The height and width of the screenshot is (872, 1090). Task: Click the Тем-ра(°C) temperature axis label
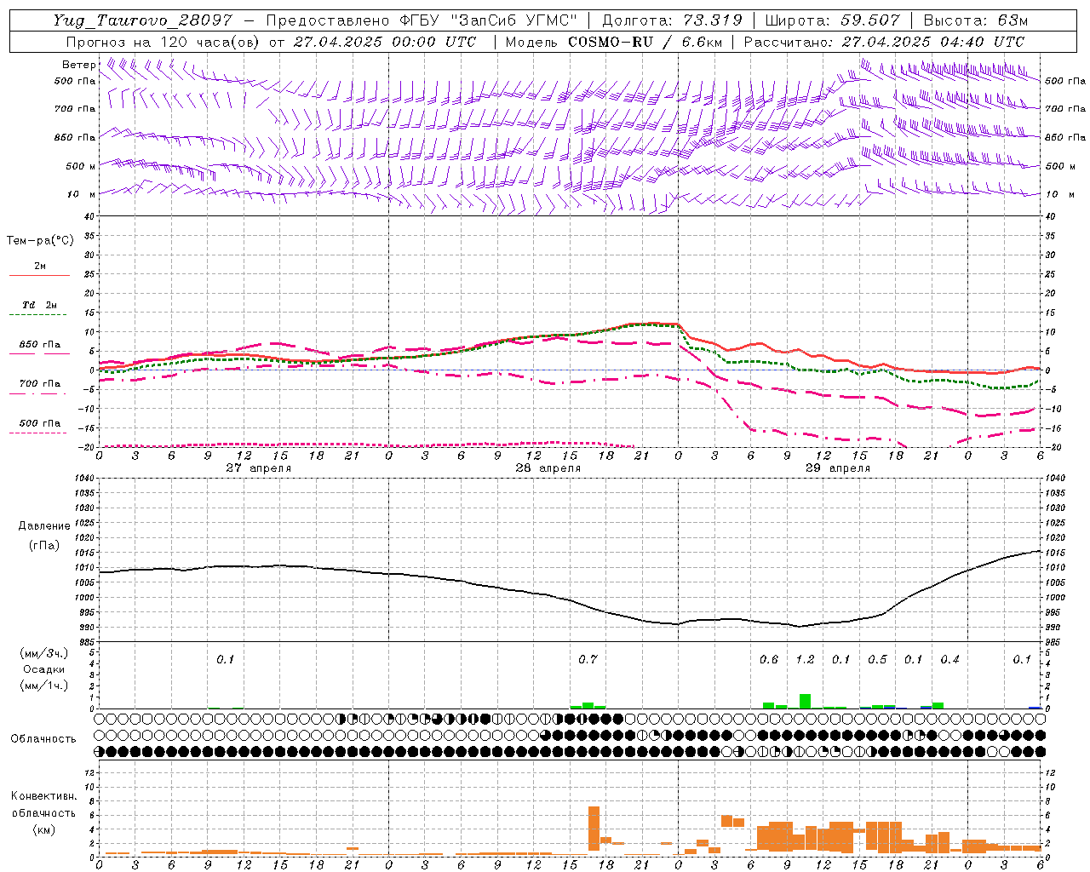pyautogui.click(x=40, y=241)
